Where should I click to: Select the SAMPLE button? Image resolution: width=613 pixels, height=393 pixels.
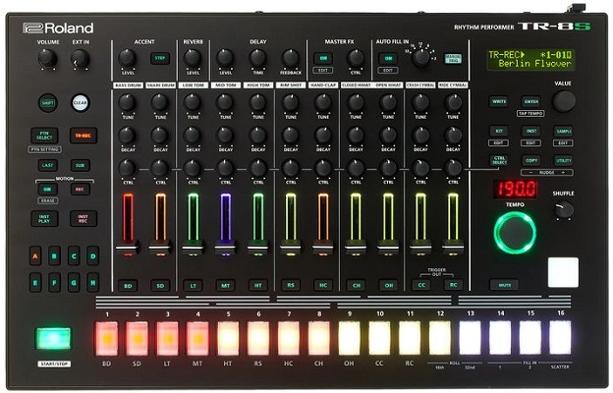[563, 130]
